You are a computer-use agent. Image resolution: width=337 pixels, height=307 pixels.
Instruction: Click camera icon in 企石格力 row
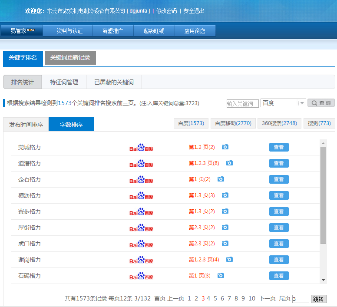(221, 179)
